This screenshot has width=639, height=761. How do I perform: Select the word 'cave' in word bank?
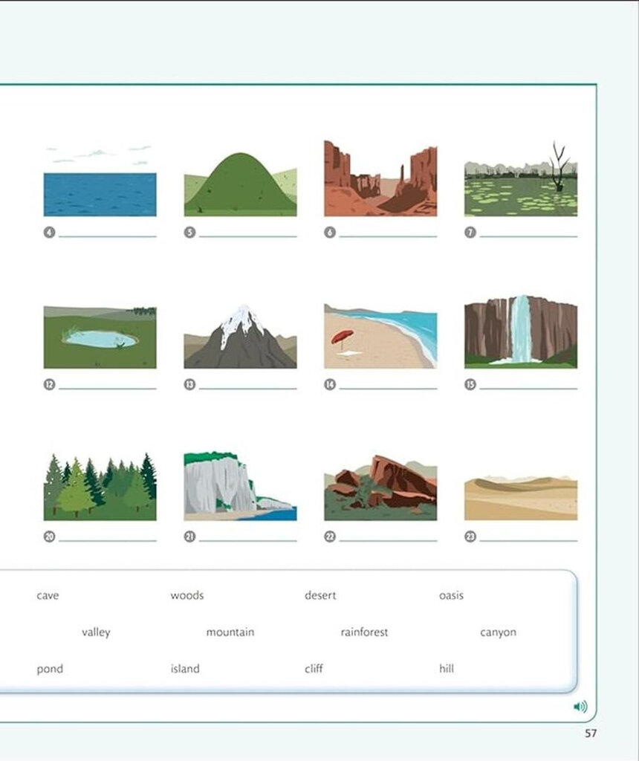point(48,595)
